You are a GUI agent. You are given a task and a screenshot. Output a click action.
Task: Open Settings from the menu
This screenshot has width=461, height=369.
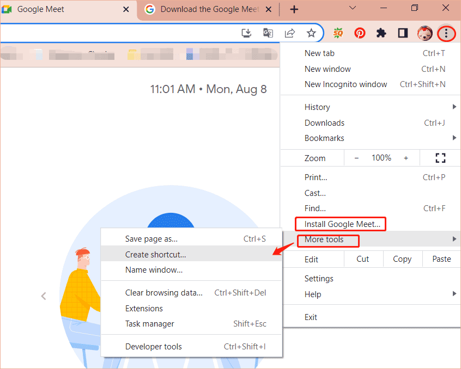point(371,279)
